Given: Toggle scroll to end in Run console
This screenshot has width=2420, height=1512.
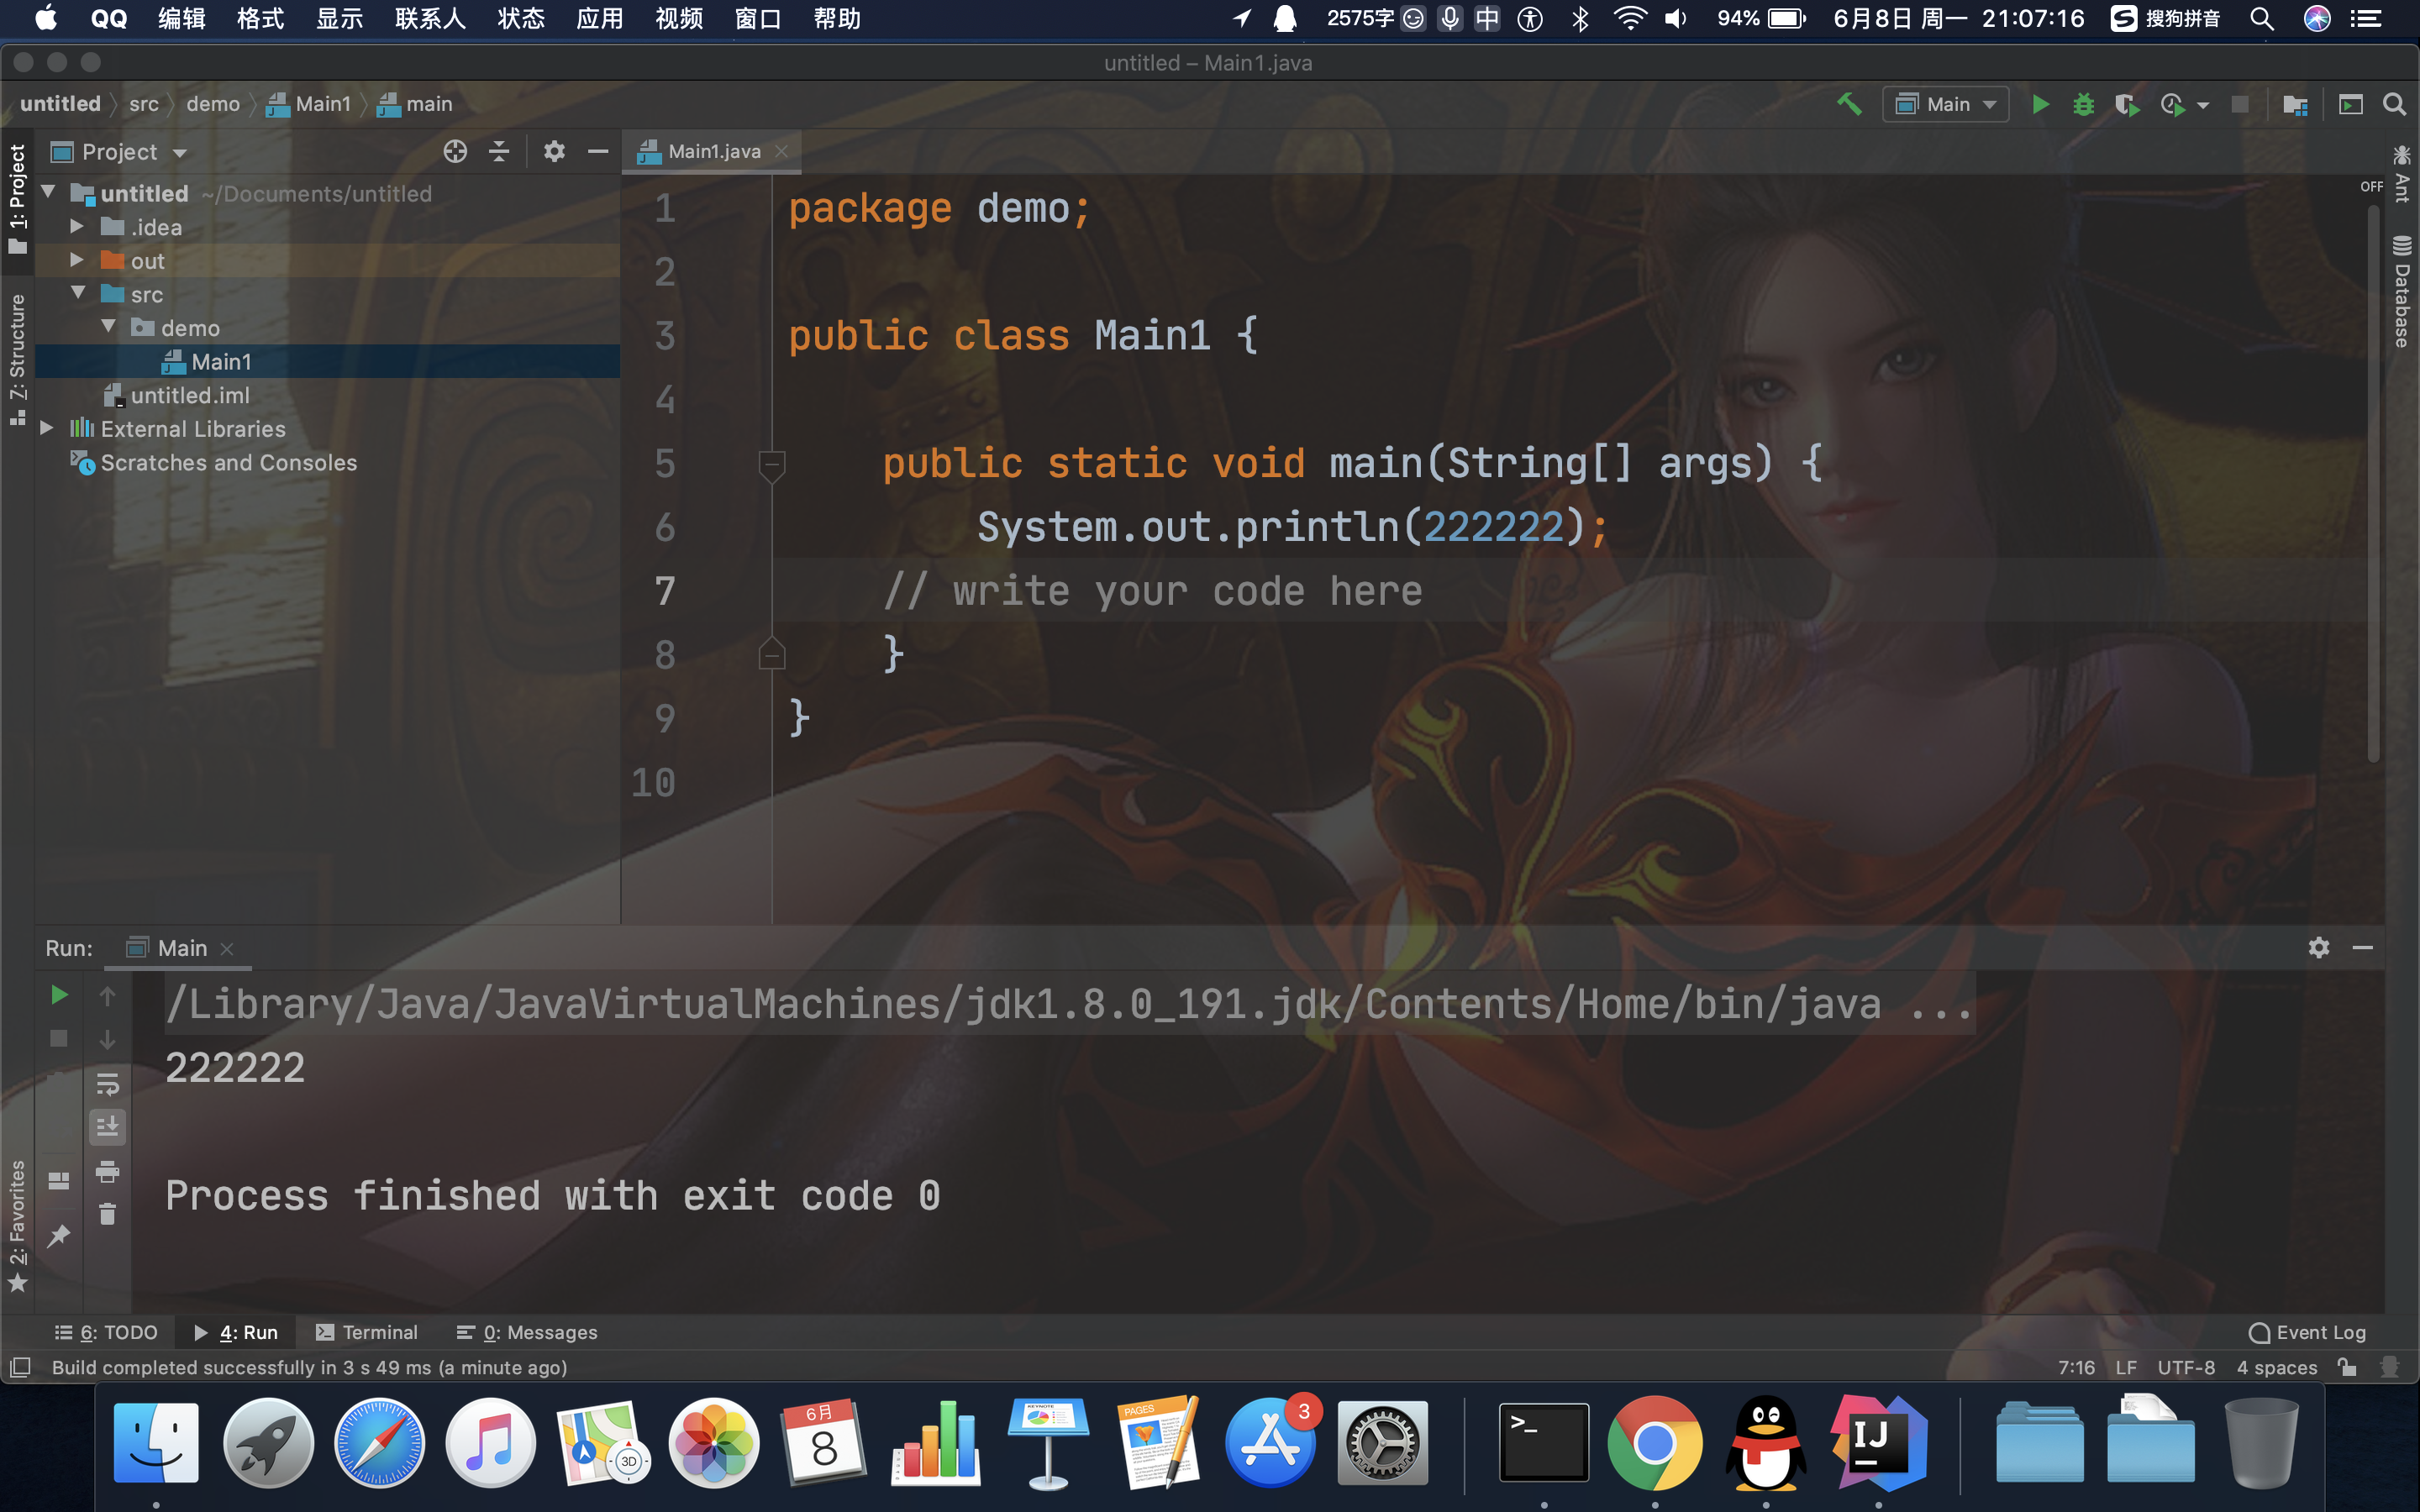Looking at the screenshot, I should pyautogui.click(x=107, y=1127).
